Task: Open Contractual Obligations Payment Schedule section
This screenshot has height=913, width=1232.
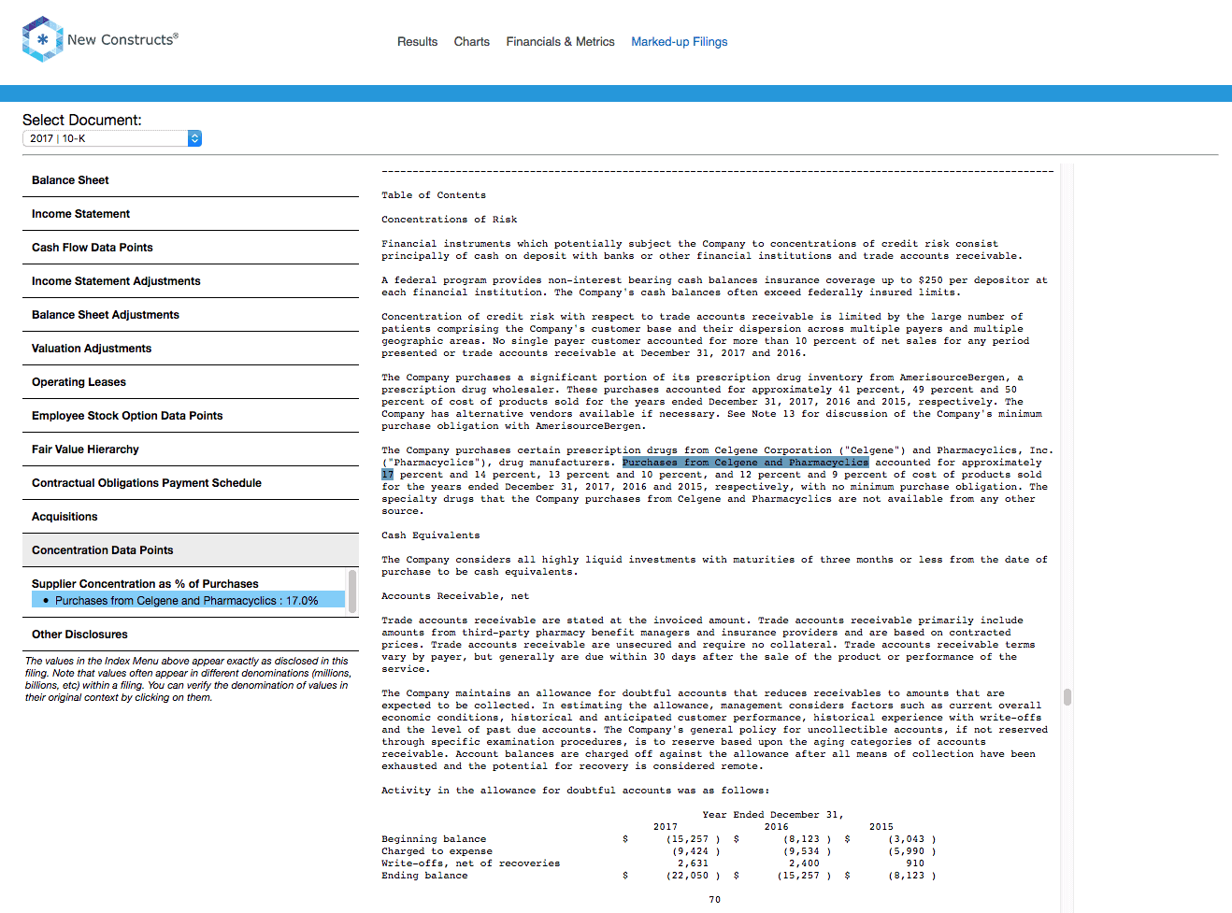Action: point(191,483)
